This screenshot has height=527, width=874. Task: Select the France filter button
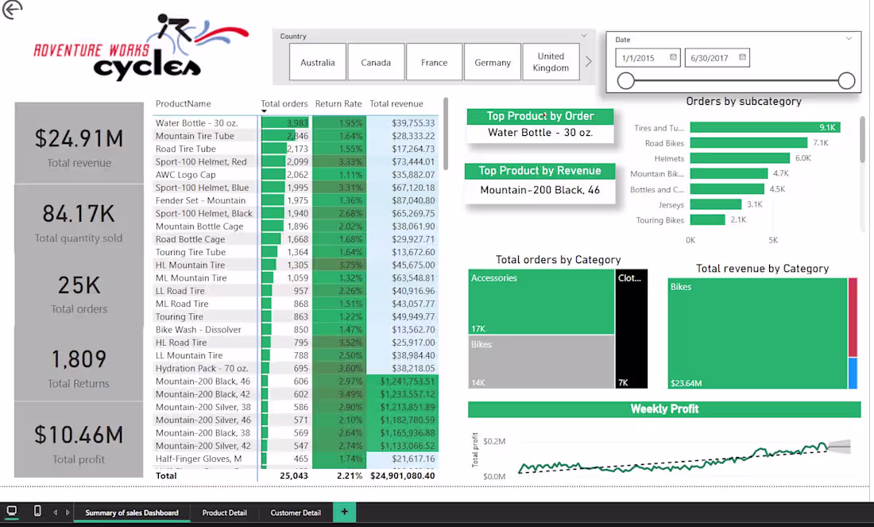(434, 61)
